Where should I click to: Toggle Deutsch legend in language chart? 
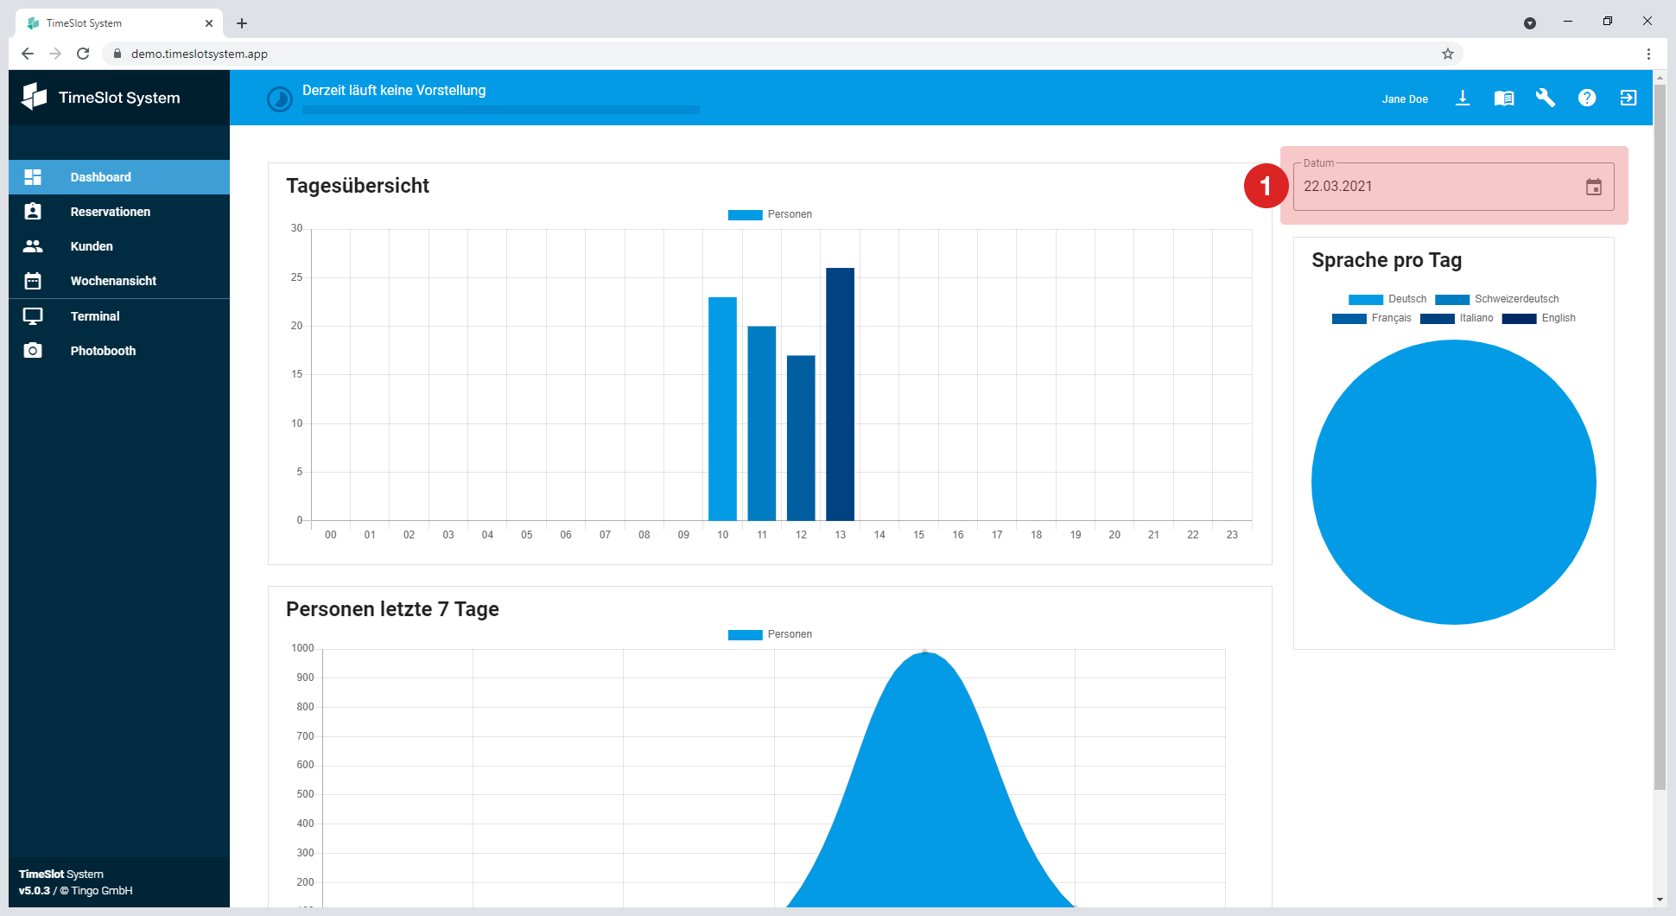(x=1387, y=299)
